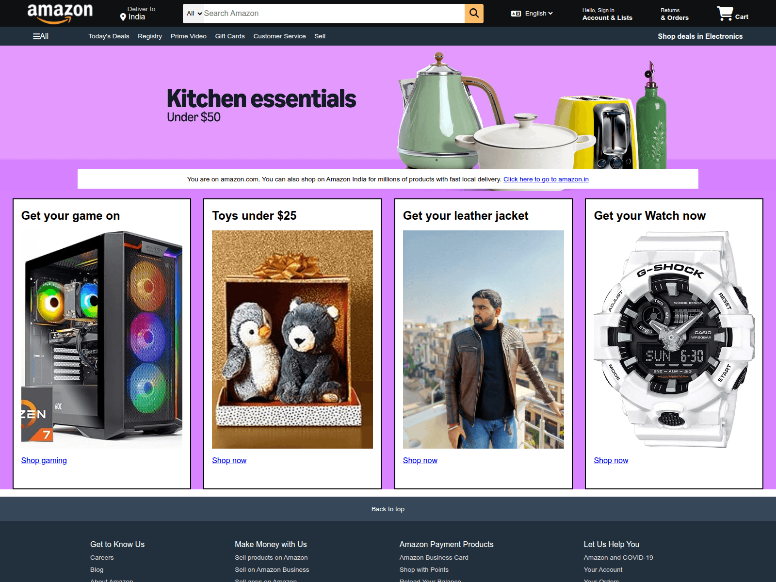Viewport: 776px width, 582px height.
Task: Click Shop deals in Electronics
Action: tap(700, 36)
